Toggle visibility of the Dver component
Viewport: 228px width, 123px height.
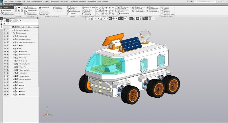coord(5,48)
